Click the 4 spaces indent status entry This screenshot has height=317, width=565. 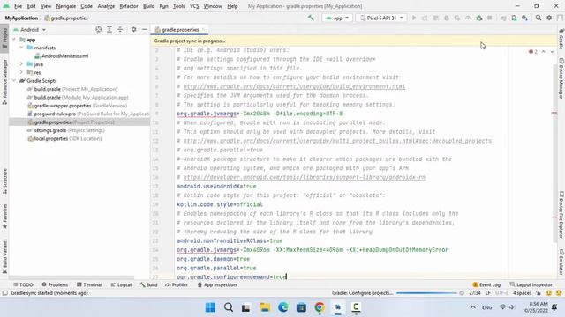pyautogui.click(x=522, y=293)
